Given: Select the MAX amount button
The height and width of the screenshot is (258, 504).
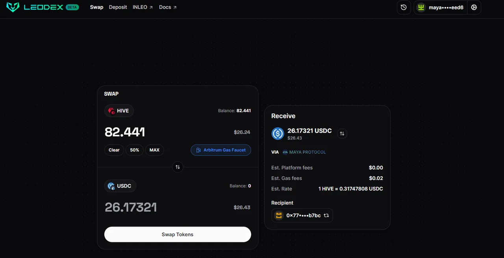Looking at the screenshot, I should point(154,150).
